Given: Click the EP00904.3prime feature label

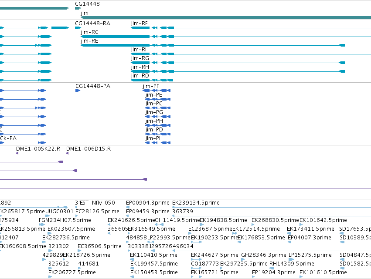Looking at the screenshot, I should click(148, 203).
